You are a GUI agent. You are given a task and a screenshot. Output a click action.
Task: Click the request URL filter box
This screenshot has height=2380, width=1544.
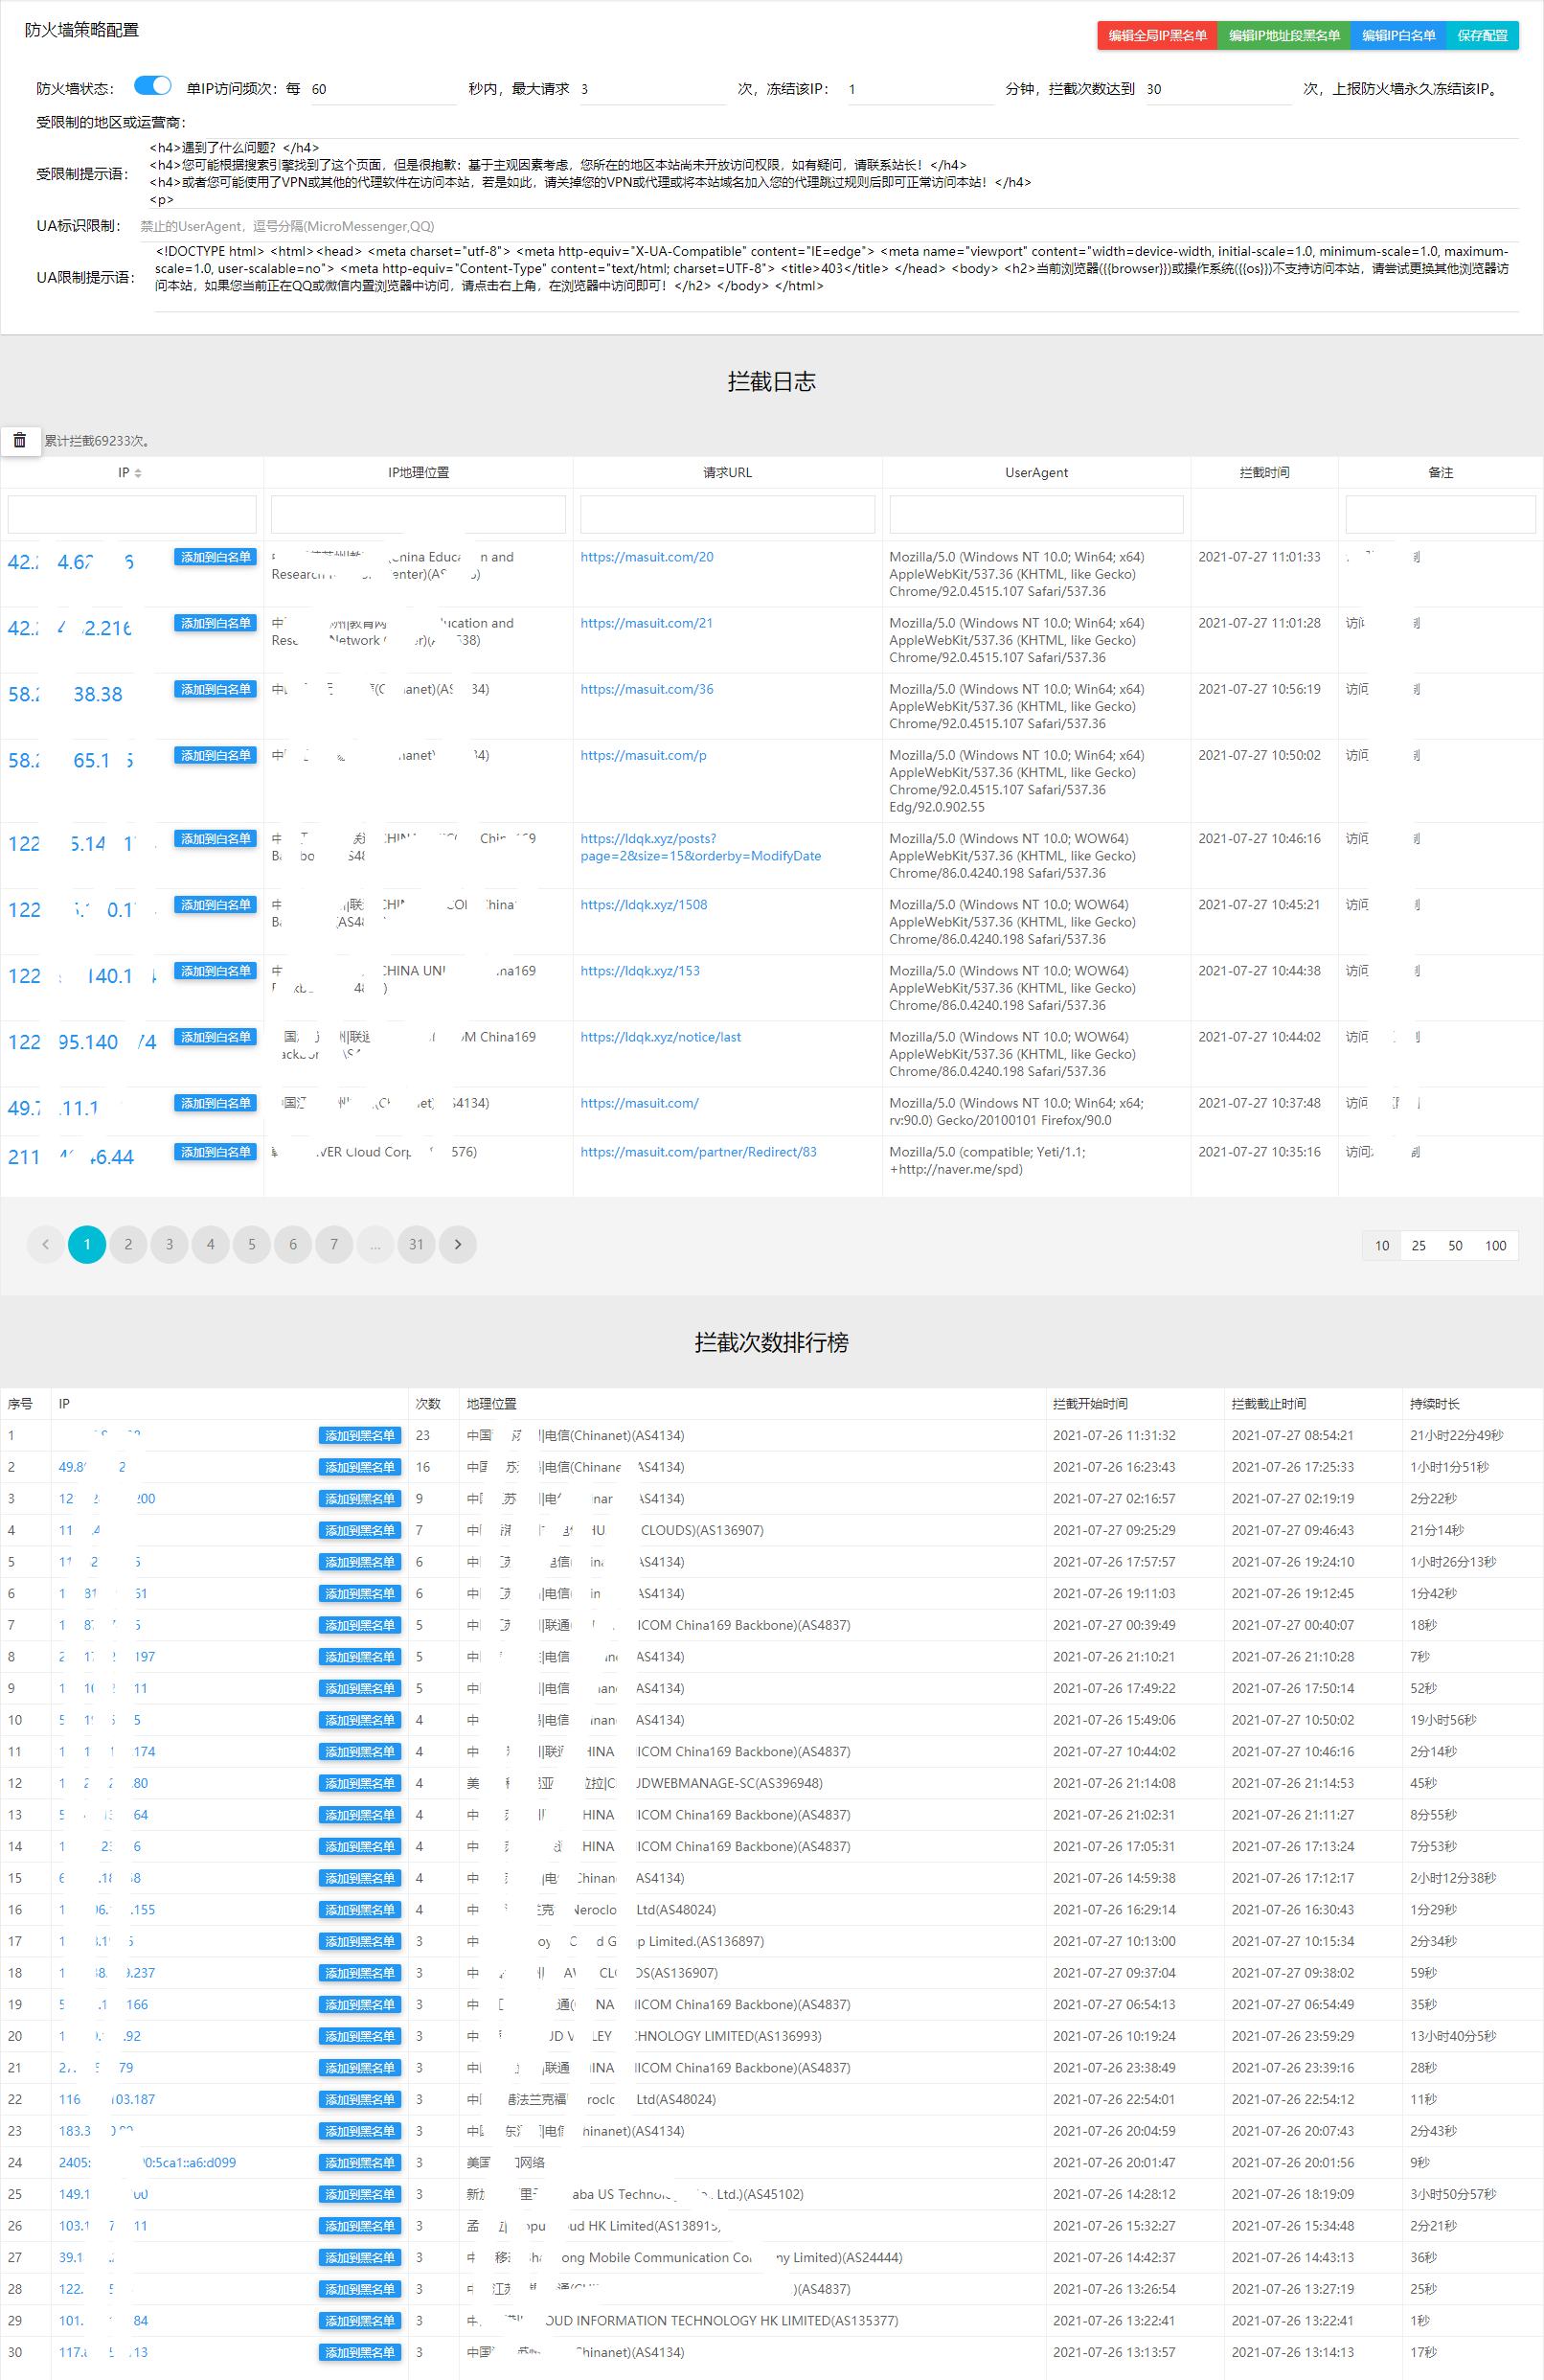click(x=728, y=514)
